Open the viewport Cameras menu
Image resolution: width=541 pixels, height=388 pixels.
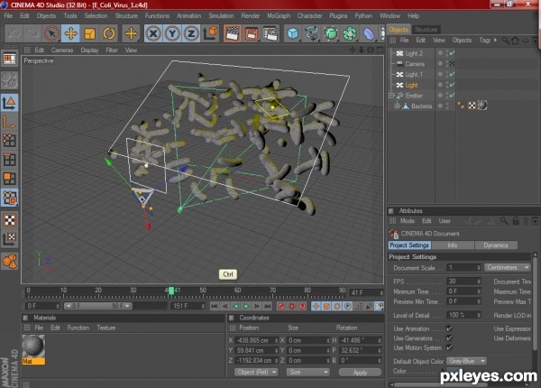coord(62,50)
